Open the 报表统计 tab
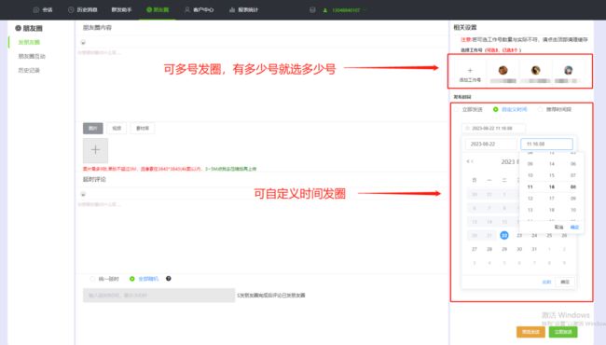The height and width of the screenshot is (345, 606). point(243,9)
